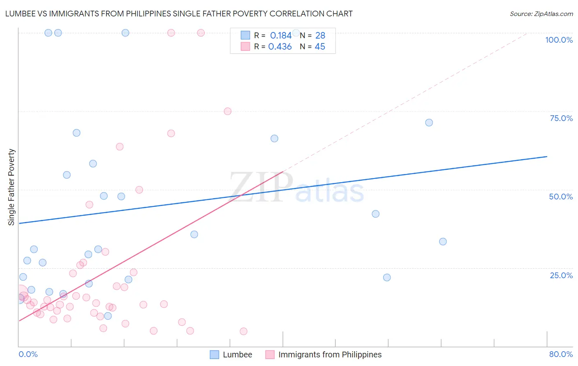578x366 pixels.
Task: Click the blue Lumbee legend swatch
Action: coord(214,355)
